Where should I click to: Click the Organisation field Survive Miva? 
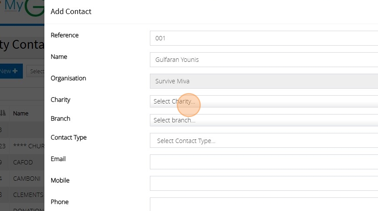tap(264, 81)
